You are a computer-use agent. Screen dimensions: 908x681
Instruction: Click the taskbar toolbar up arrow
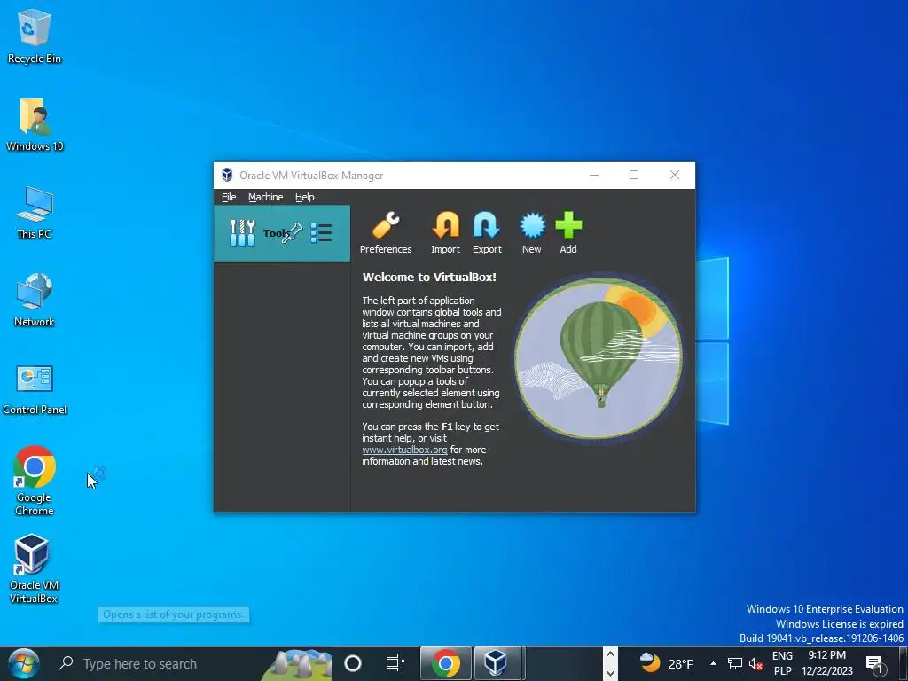(x=610, y=654)
